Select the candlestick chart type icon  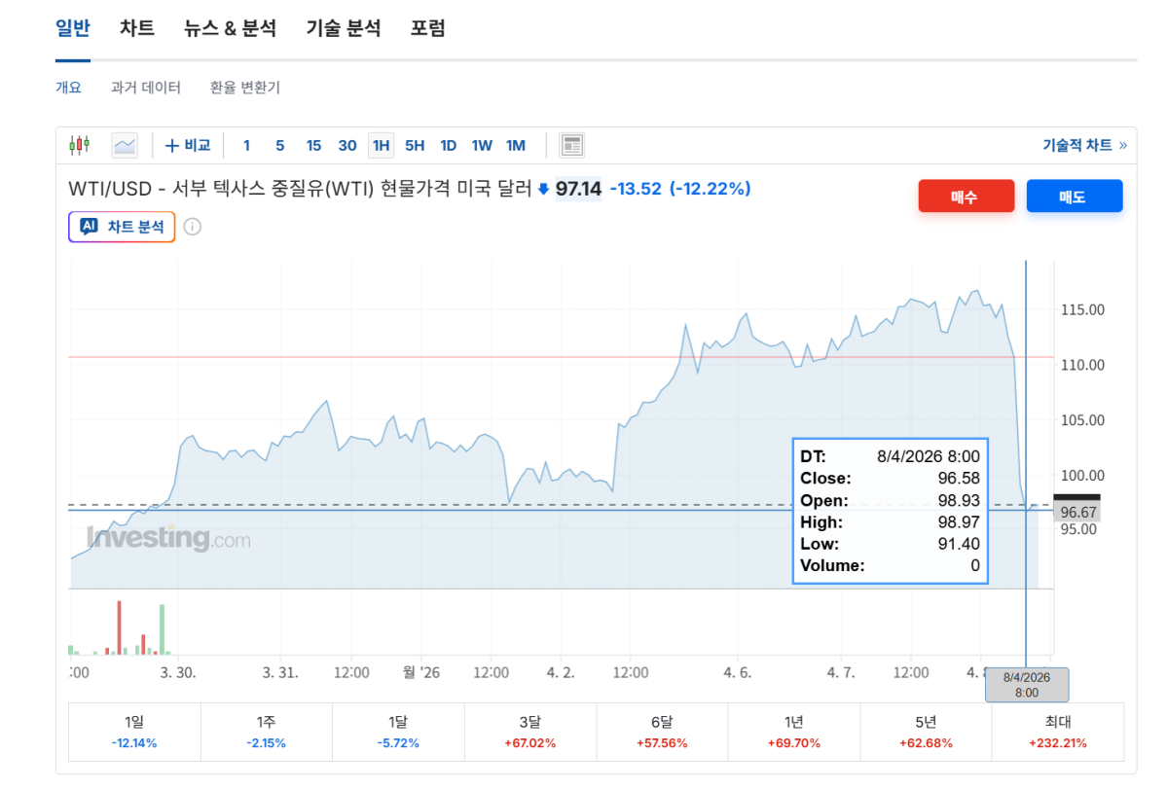click(x=80, y=143)
